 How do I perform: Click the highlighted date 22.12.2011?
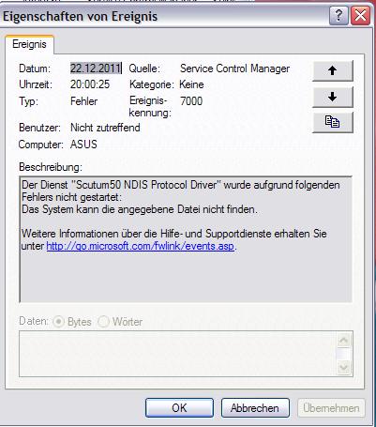[96, 69]
